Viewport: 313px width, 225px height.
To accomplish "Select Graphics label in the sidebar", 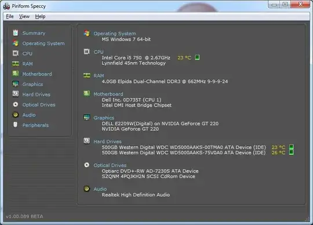I will tap(32, 84).
